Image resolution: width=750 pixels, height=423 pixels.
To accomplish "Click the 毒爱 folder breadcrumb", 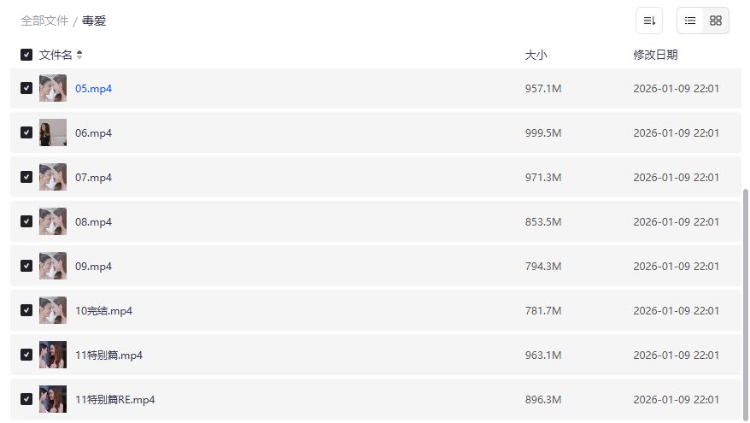I will [x=94, y=21].
